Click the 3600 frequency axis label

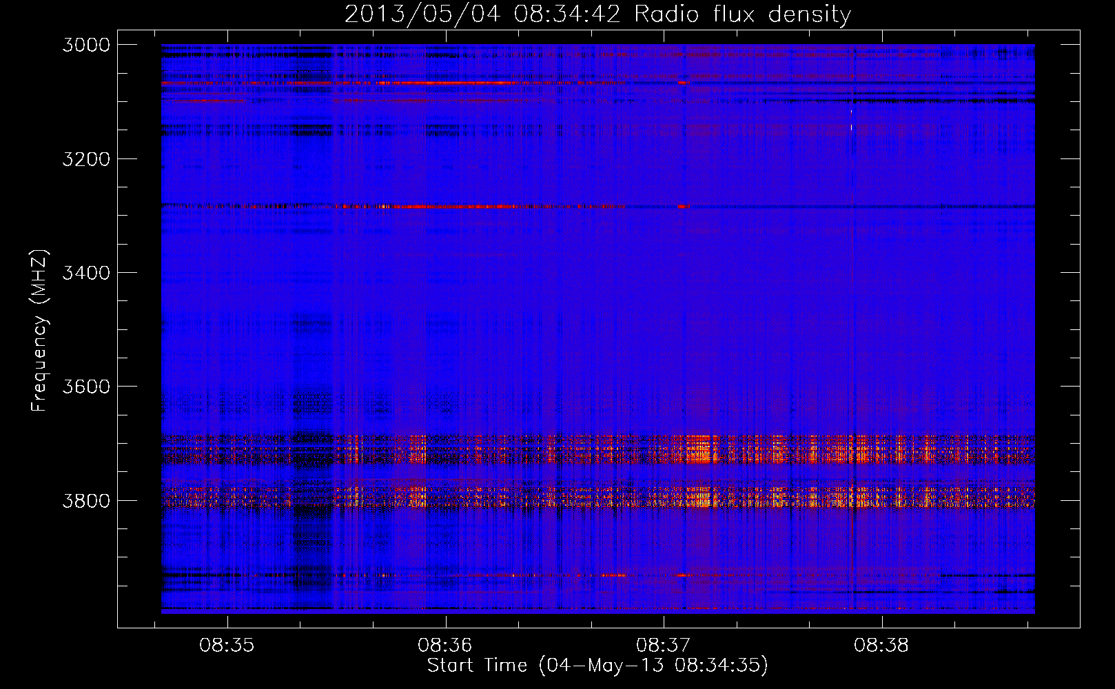coord(86,387)
